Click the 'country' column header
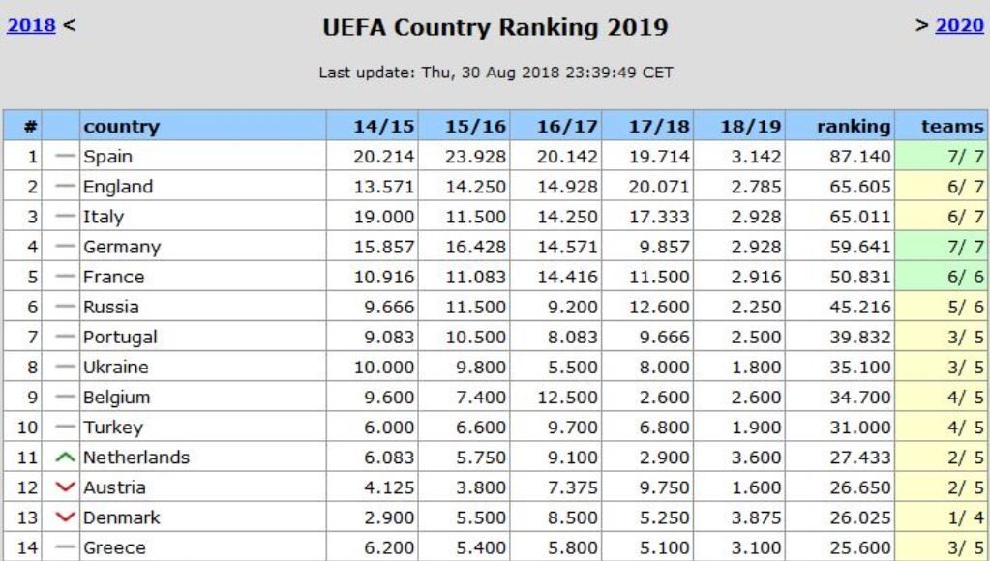990x561 pixels. (122, 126)
